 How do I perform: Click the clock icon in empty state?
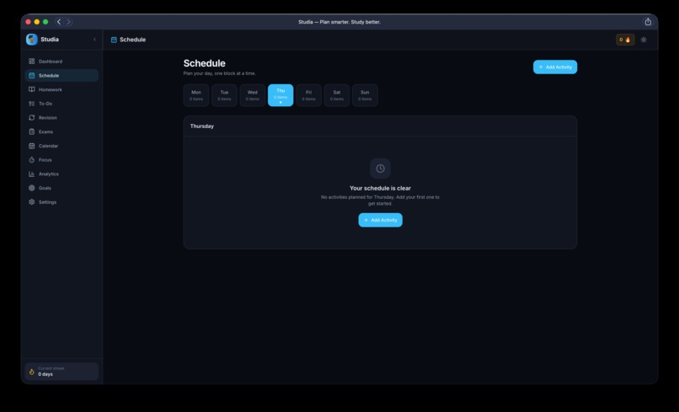(x=380, y=169)
